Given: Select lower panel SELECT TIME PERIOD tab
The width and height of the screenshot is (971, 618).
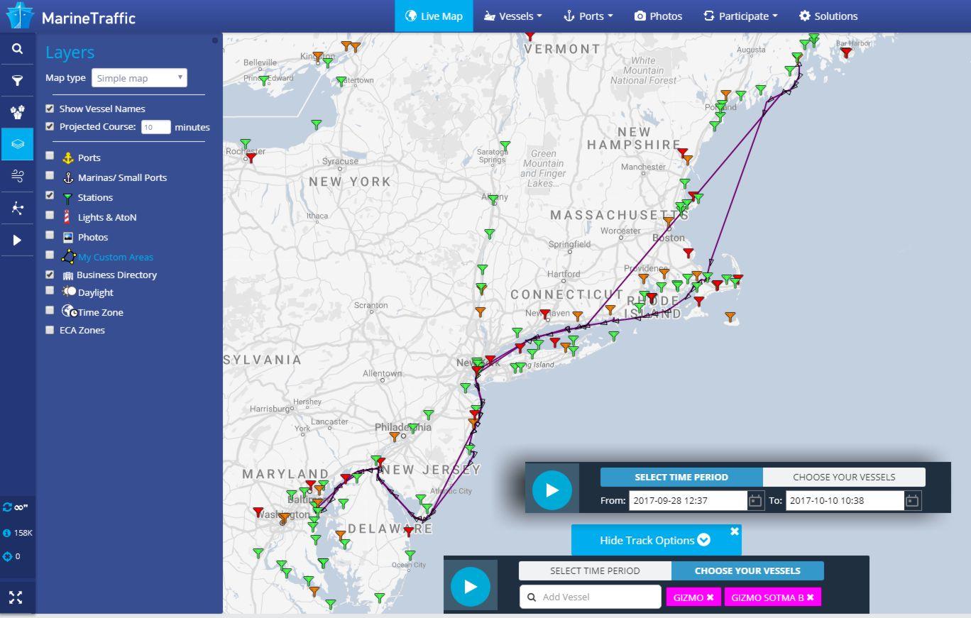Looking at the screenshot, I should pyautogui.click(x=595, y=570).
